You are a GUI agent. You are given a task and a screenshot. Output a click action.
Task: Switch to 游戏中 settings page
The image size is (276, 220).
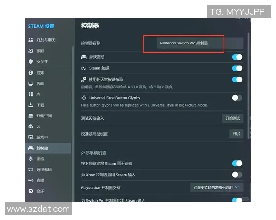pos(49,137)
